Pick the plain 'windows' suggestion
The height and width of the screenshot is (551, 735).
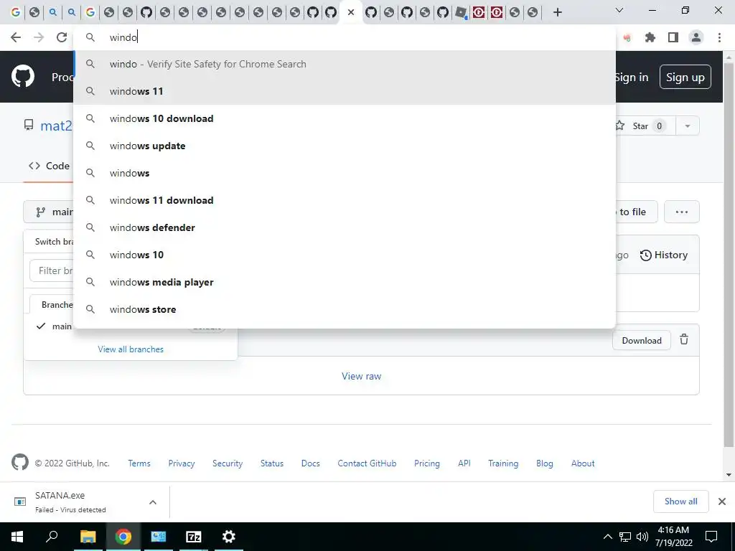click(345, 173)
